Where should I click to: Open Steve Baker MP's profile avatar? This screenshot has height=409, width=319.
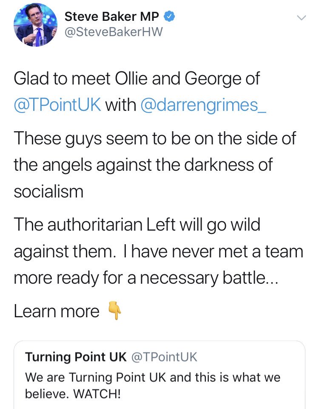[x=35, y=25]
